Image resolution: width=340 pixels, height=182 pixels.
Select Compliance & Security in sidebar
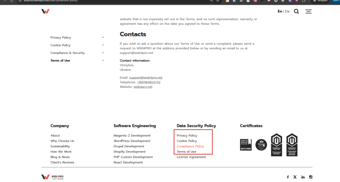click(x=67, y=53)
